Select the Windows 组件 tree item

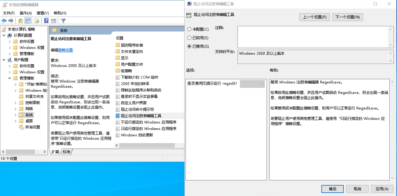coord(36,90)
